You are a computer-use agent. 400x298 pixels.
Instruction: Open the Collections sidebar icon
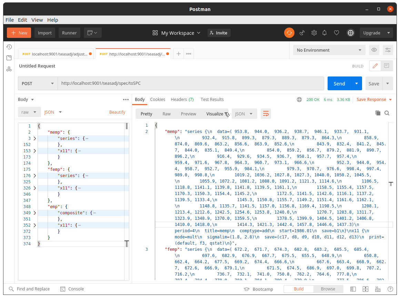click(9, 58)
